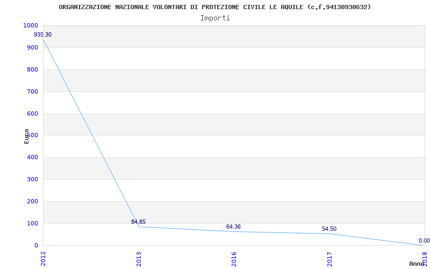
Task: Click the 2013 x-axis year label
Action: click(139, 258)
